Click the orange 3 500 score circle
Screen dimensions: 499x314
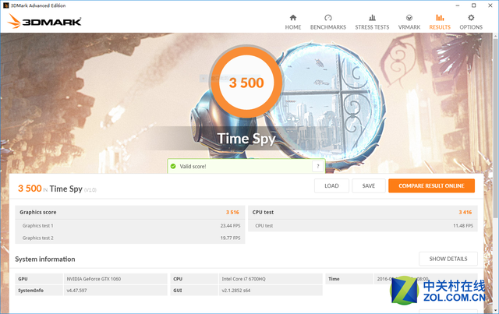[x=246, y=83]
